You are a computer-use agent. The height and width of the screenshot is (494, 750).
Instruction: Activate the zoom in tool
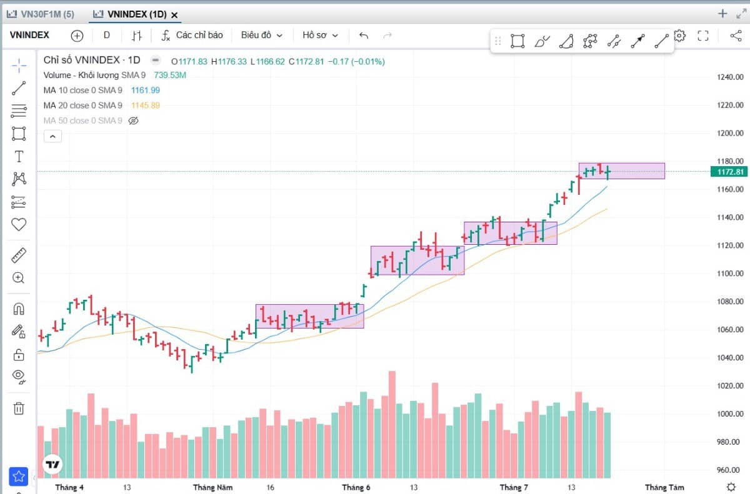[x=19, y=278]
